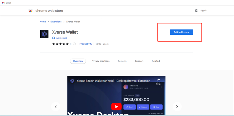Click the Chrome Web Store rainbow logo
This screenshot has height=116, width=234.
point(31,11)
